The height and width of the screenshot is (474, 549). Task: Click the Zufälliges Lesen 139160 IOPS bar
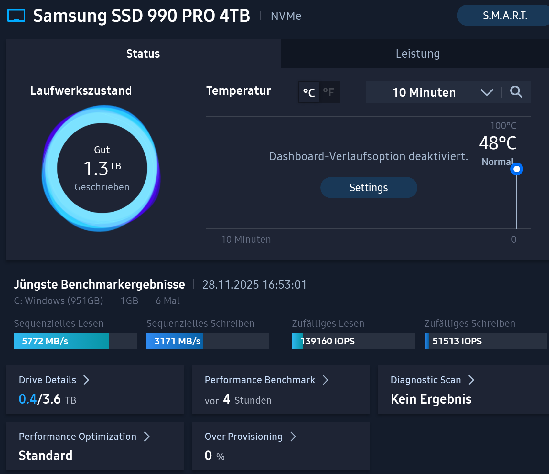click(353, 341)
